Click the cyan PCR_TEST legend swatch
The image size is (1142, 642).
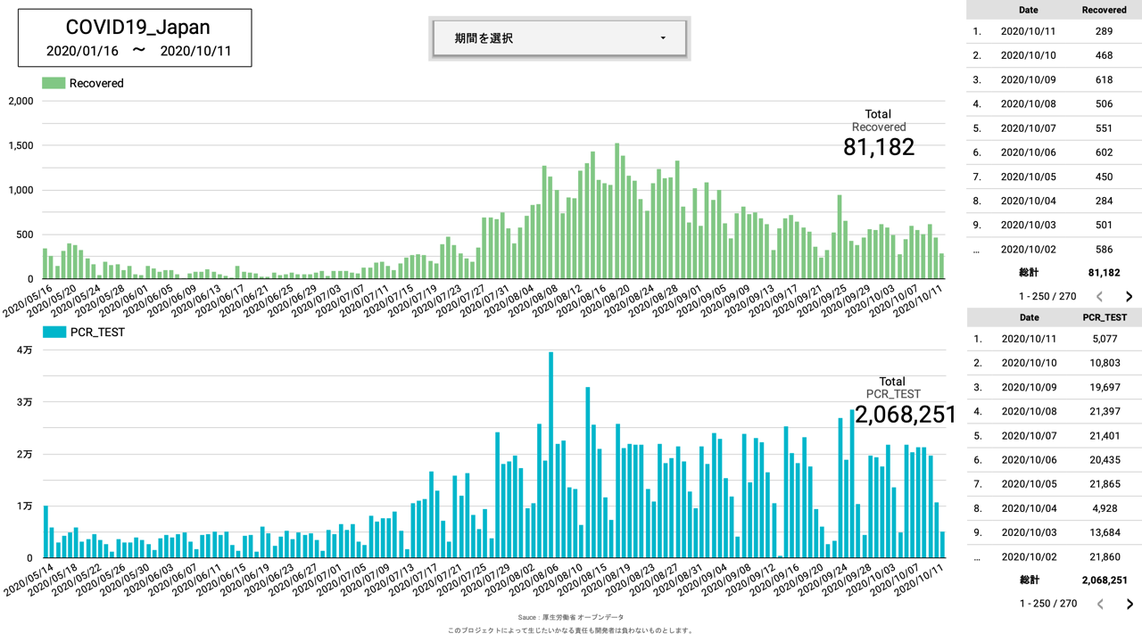tap(54, 332)
